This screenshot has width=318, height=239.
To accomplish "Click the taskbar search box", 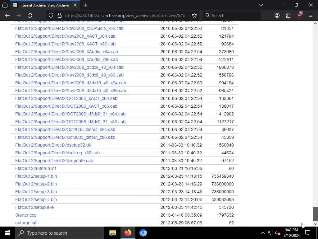I will tap(60, 233).
